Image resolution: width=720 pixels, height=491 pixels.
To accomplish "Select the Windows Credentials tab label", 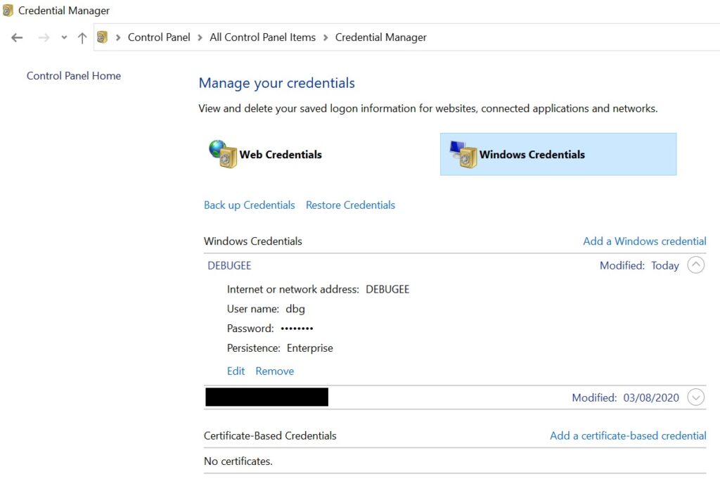I will pyautogui.click(x=532, y=155).
